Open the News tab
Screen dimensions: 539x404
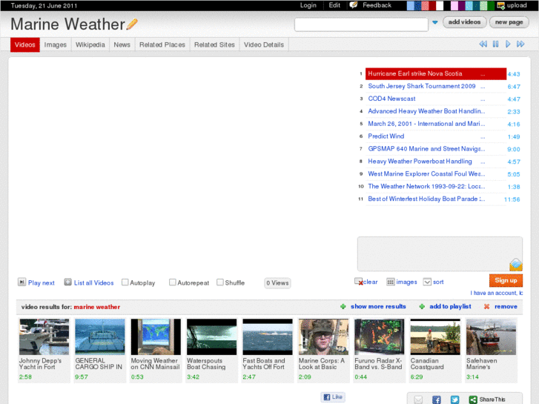tap(122, 44)
